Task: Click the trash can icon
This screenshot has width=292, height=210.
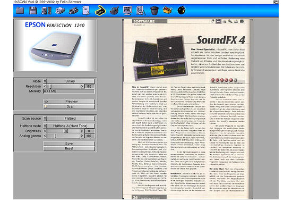Action: 154,11
